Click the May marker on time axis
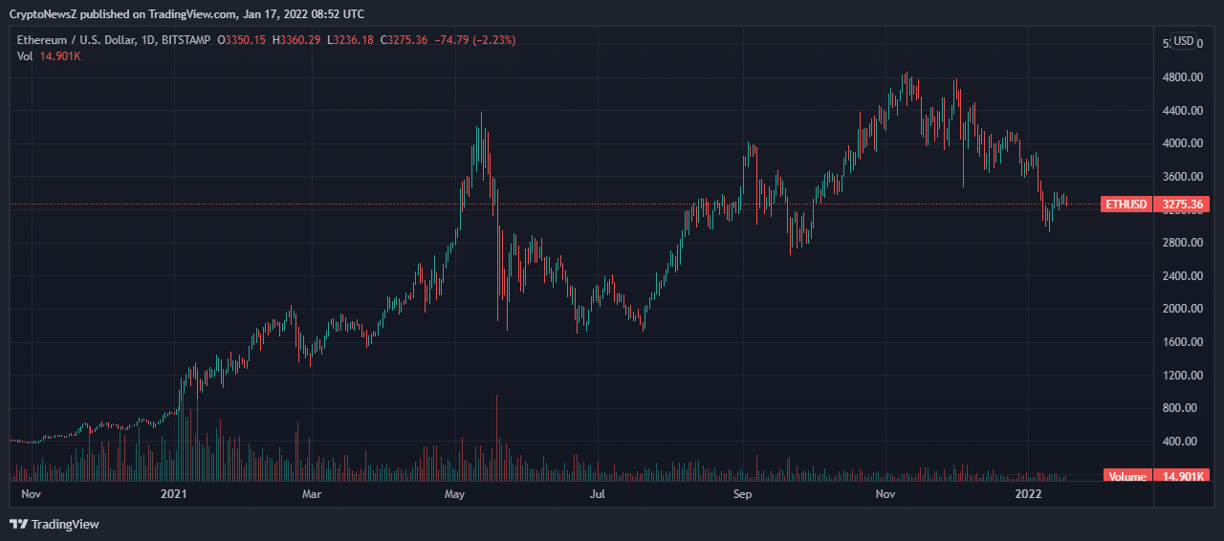Viewport: 1224px width, 541px height. point(454,494)
